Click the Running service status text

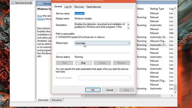[79, 57]
